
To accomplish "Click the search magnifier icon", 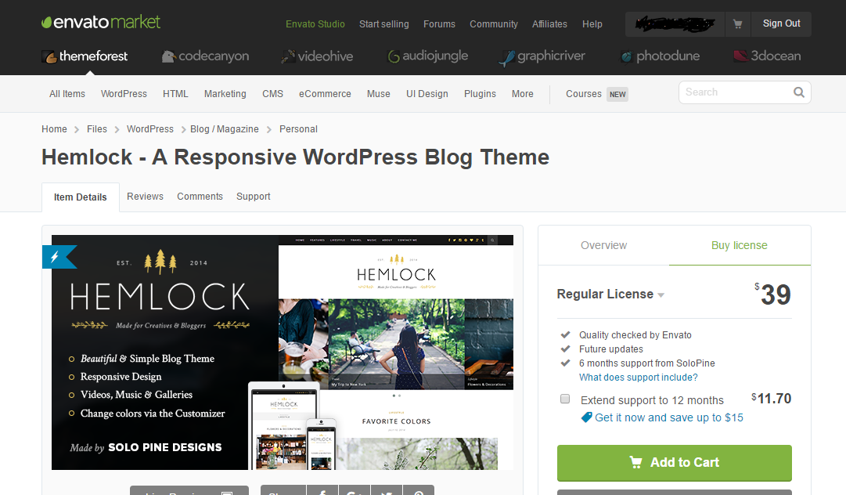I will click(799, 92).
